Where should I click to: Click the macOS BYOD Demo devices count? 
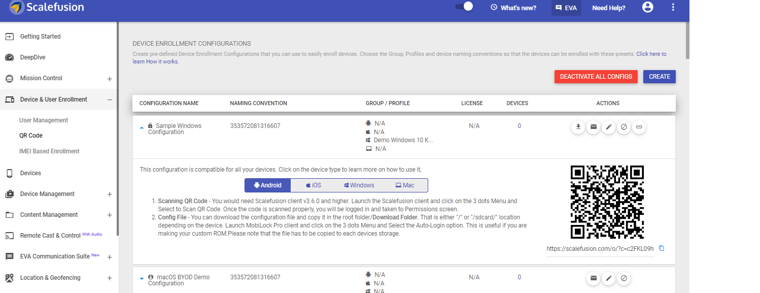point(520,277)
